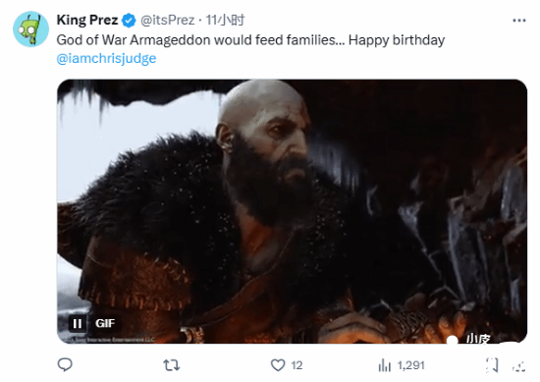This screenshot has width=540, height=382.
Task: Click the 小皮 watermark on the GIF
Action: click(478, 338)
